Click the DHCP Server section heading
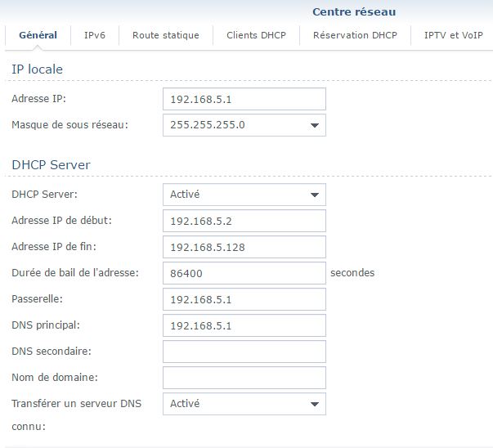 [51, 164]
